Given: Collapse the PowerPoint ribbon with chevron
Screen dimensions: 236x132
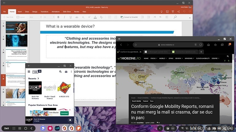Looking at the screenshot, I should 190,18.
